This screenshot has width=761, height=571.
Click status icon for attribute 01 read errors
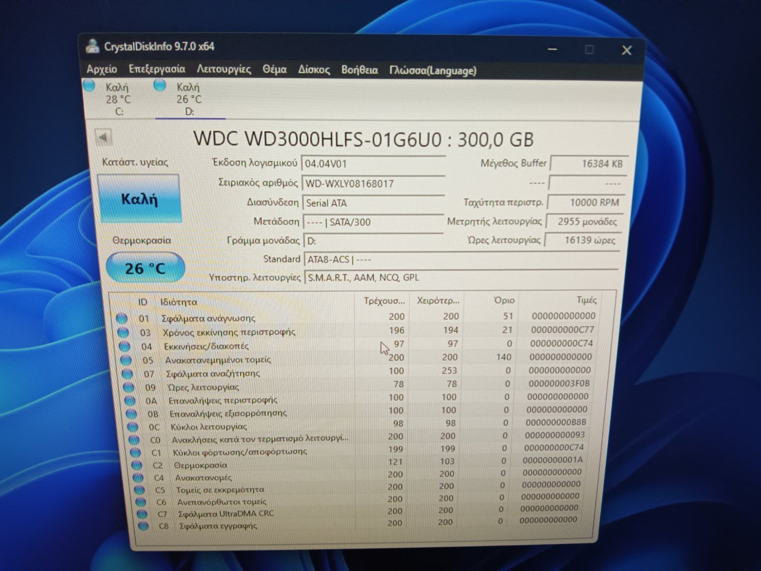point(122,318)
